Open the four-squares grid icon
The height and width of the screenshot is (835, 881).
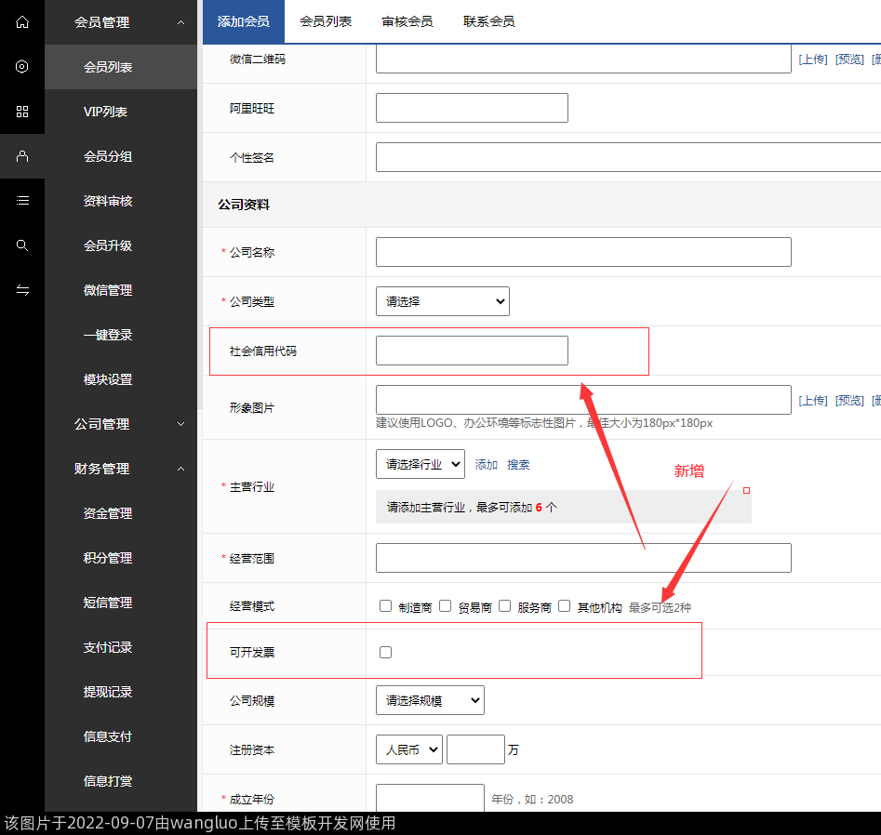[22, 112]
